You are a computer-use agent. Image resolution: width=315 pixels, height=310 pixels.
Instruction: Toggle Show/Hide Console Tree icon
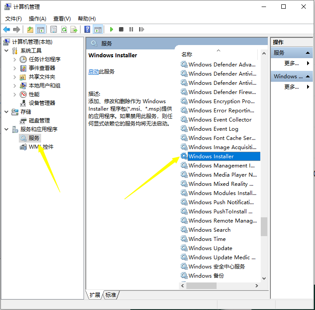pyautogui.click(x=40, y=30)
